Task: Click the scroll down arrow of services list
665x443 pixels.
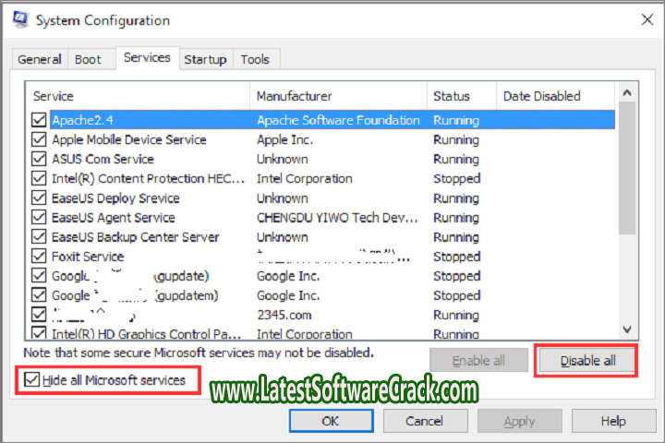Action: pos(628,329)
